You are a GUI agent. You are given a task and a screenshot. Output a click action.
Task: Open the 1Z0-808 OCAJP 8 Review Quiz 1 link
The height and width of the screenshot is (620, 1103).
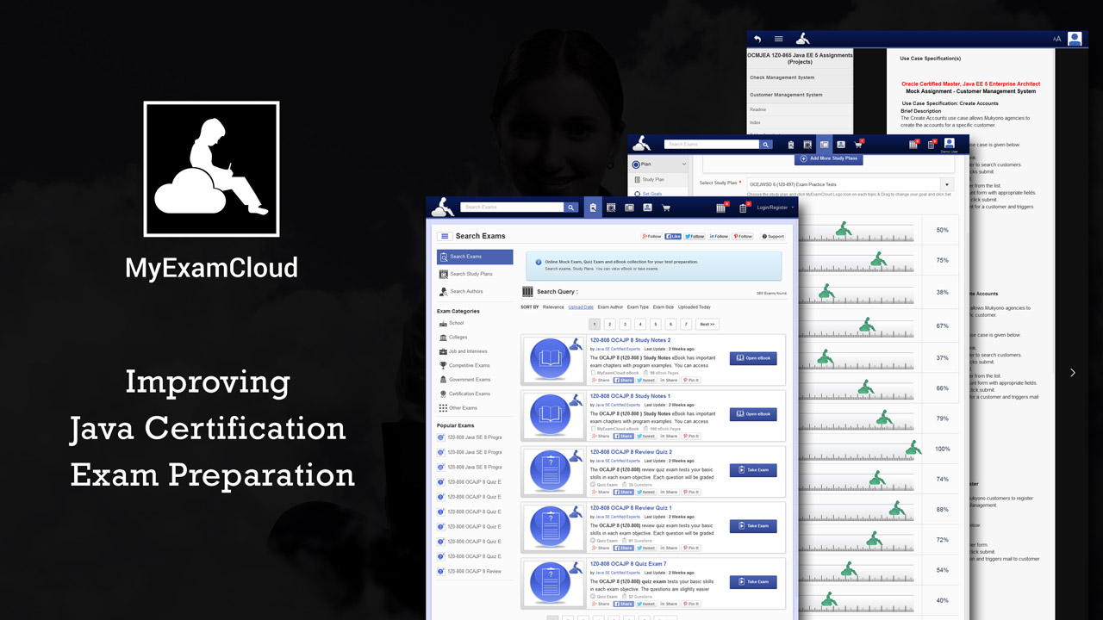click(x=631, y=508)
